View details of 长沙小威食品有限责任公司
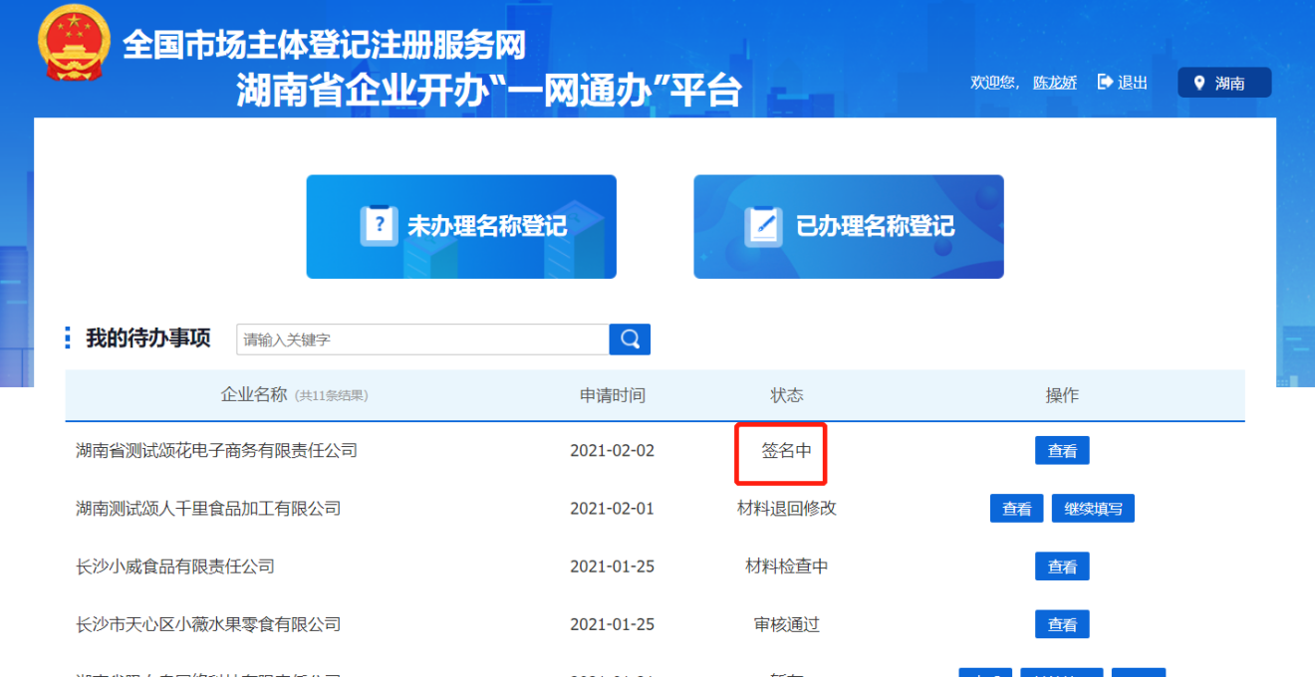The width and height of the screenshot is (1315, 677). pyautogui.click(x=1062, y=566)
